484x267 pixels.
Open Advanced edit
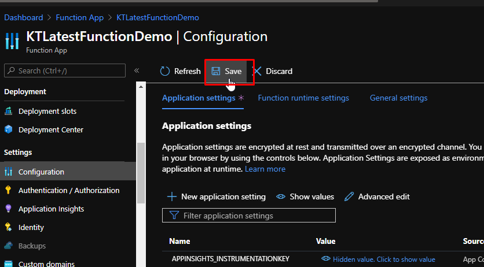(x=377, y=196)
